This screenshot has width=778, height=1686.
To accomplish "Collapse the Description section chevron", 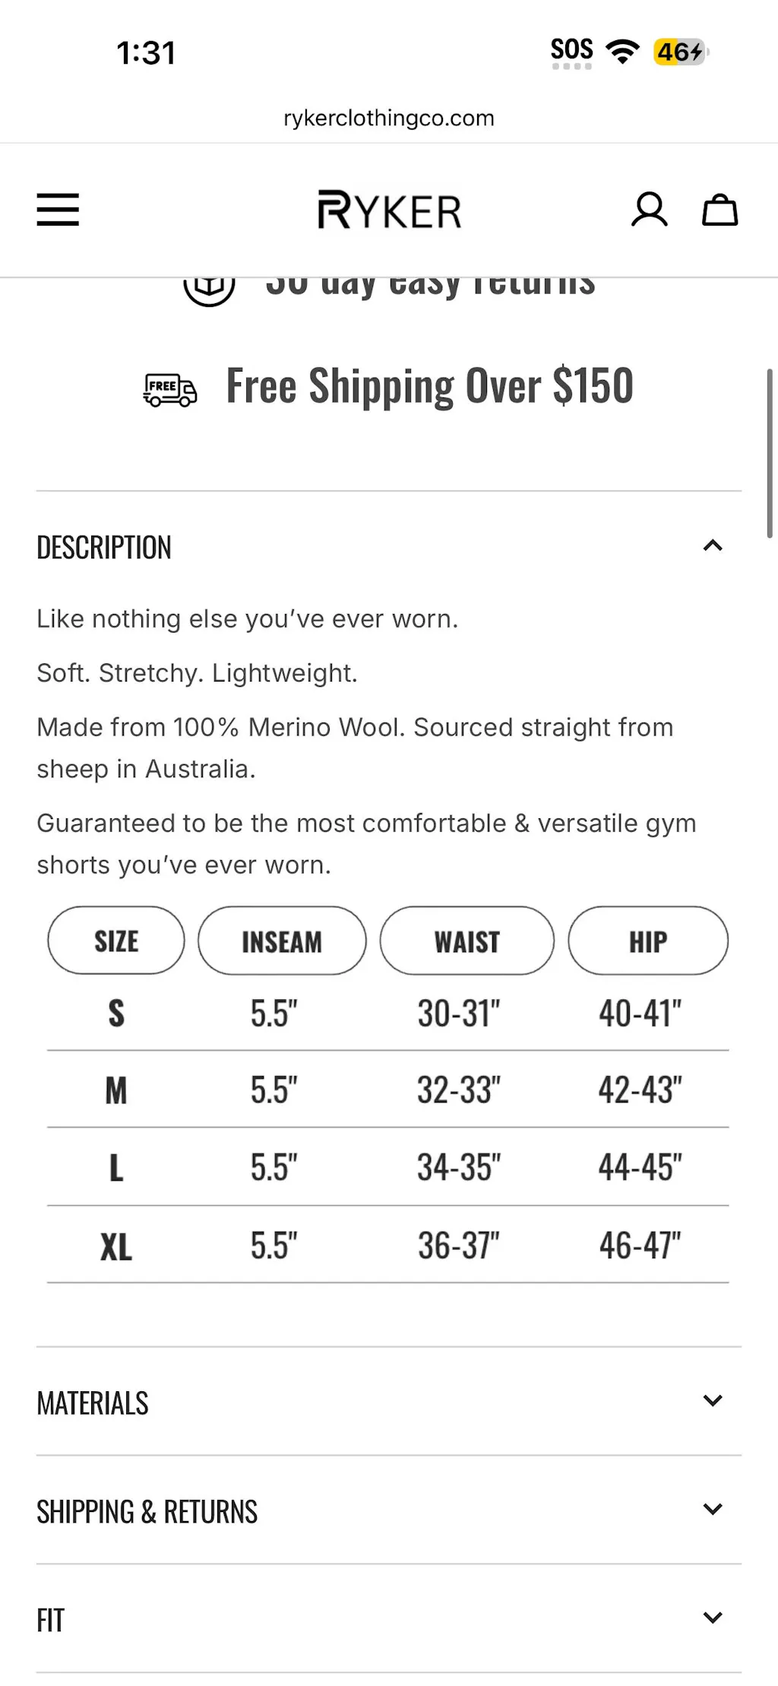I will point(712,546).
